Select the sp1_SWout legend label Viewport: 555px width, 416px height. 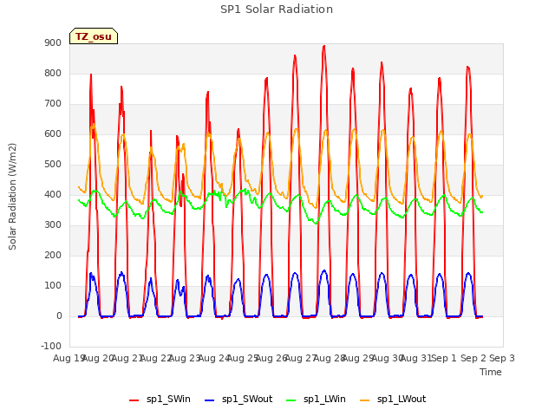[247, 399]
